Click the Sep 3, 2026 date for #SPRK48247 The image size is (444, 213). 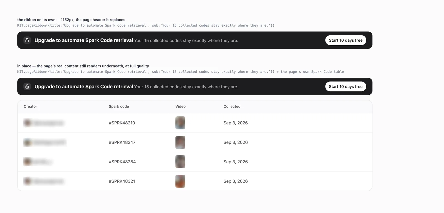(236, 142)
